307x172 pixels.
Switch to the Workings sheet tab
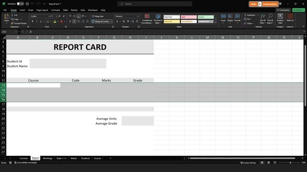(47, 158)
